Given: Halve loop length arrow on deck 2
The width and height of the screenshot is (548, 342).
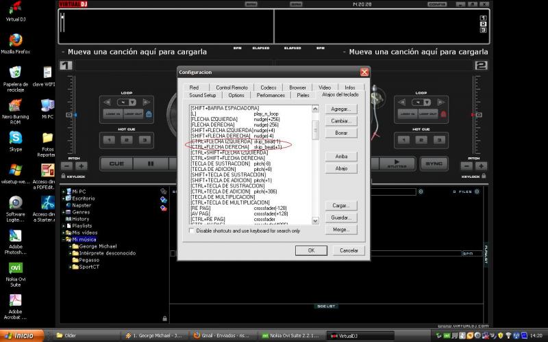Looking at the screenshot, I should 402,102.
